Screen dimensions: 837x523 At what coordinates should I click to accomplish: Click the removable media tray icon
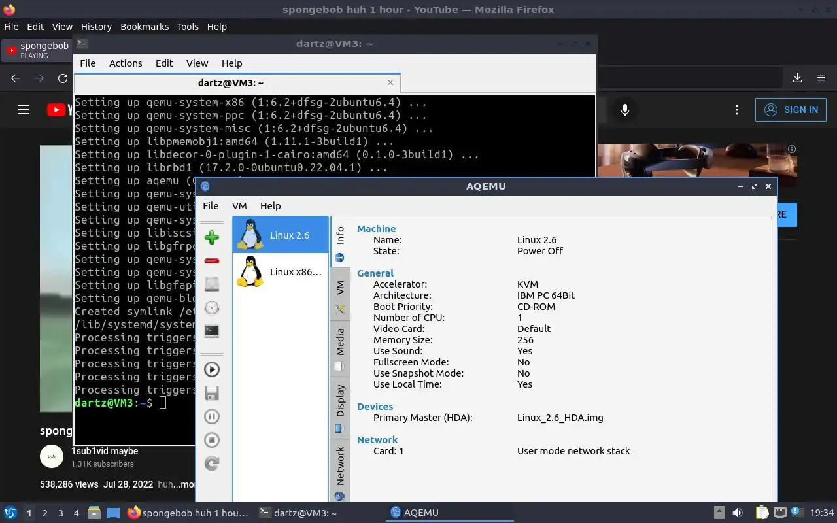coord(719,513)
